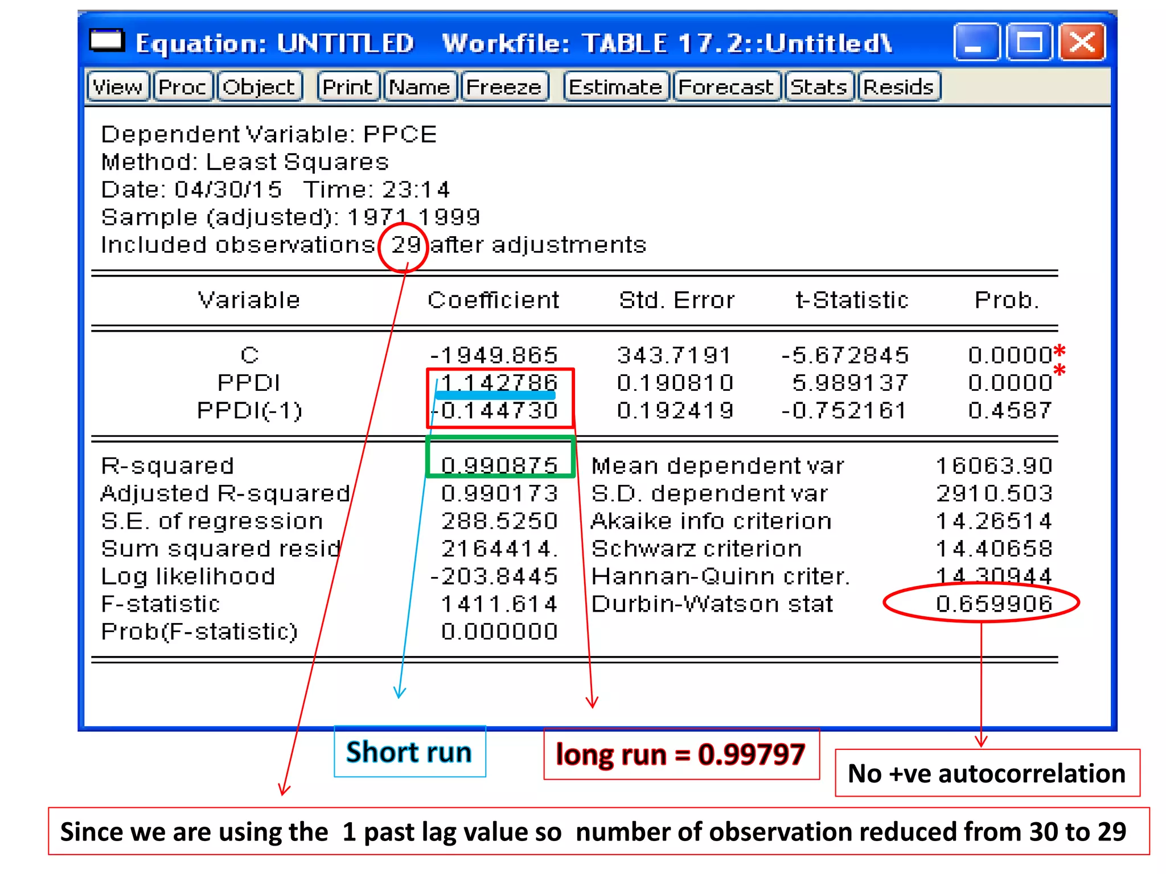Screen dimensions: 1166x874
Task: Select the Date 04/30/15 line
Action: pos(276,189)
